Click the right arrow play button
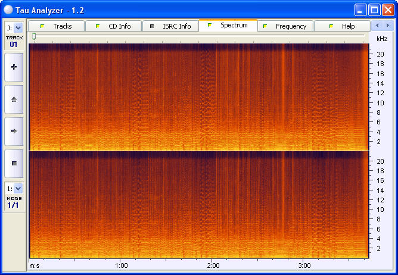The width and height of the screenshot is (398, 275). coord(14,131)
